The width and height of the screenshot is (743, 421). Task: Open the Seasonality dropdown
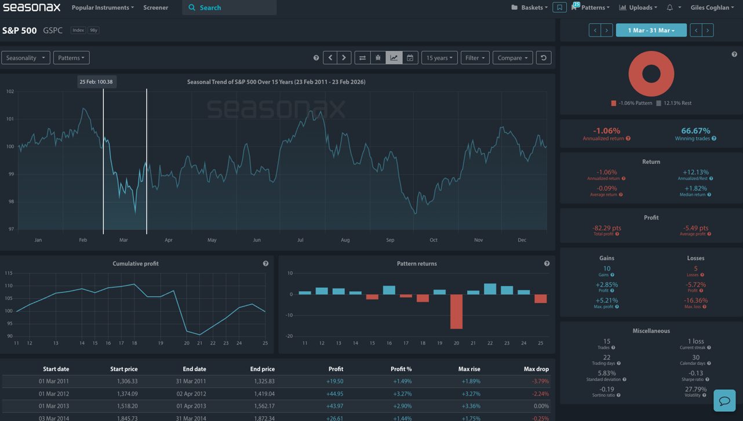coord(25,58)
